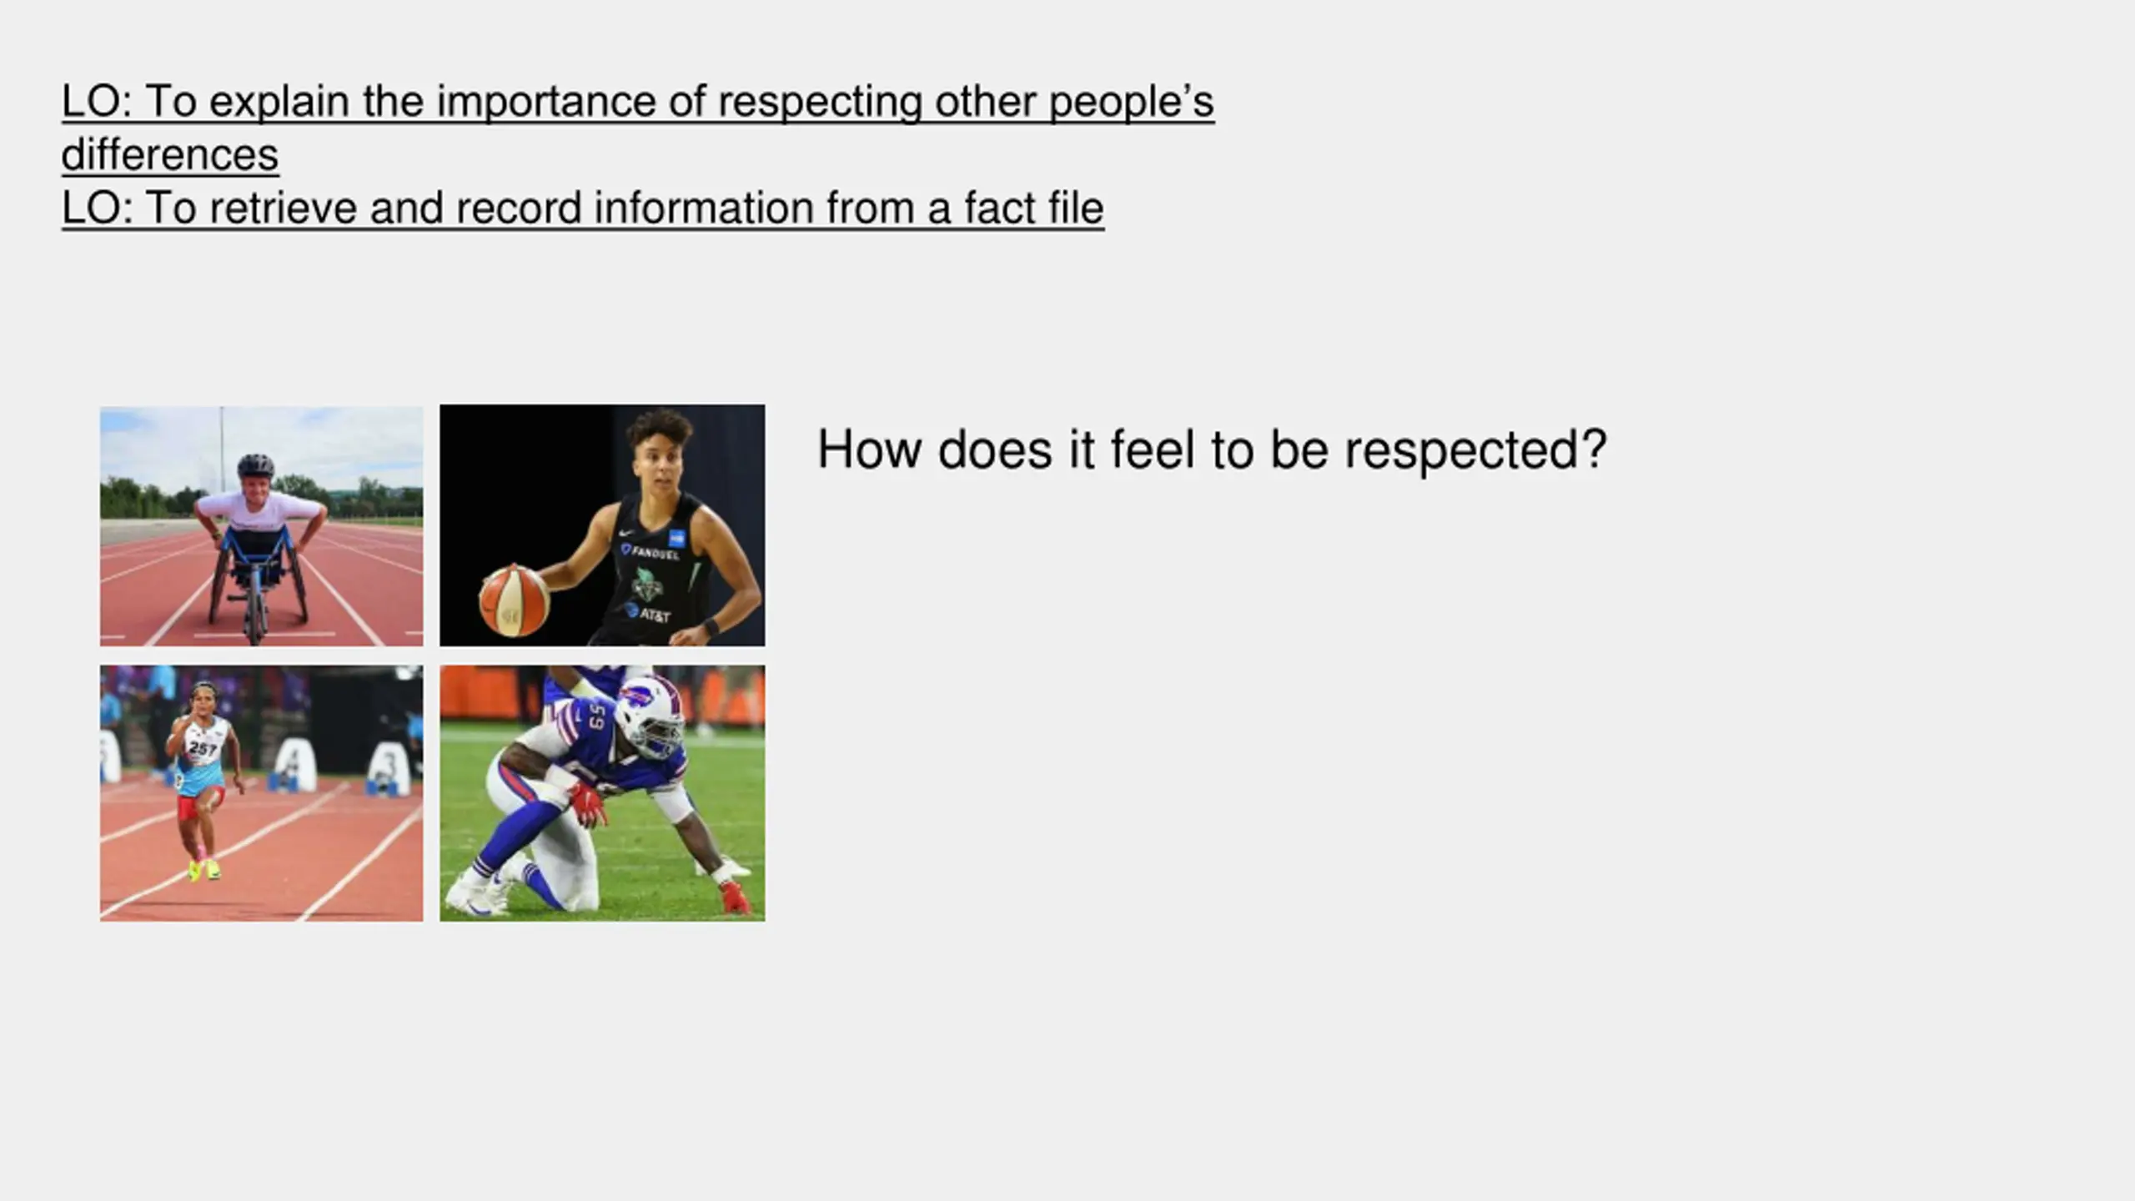This screenshot has height=1201, width=2135.
Task: Click the underlined 'respecting other people's' heading line
Action: pos(638,102)
